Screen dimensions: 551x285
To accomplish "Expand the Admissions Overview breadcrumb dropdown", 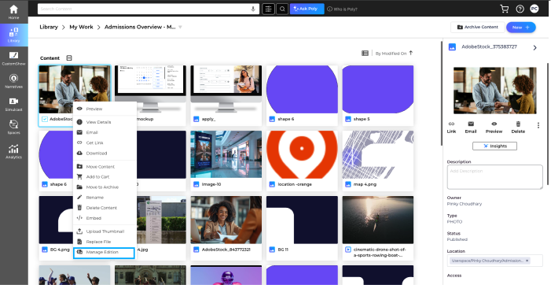I will pyautogui.click(x=180, y=27).
